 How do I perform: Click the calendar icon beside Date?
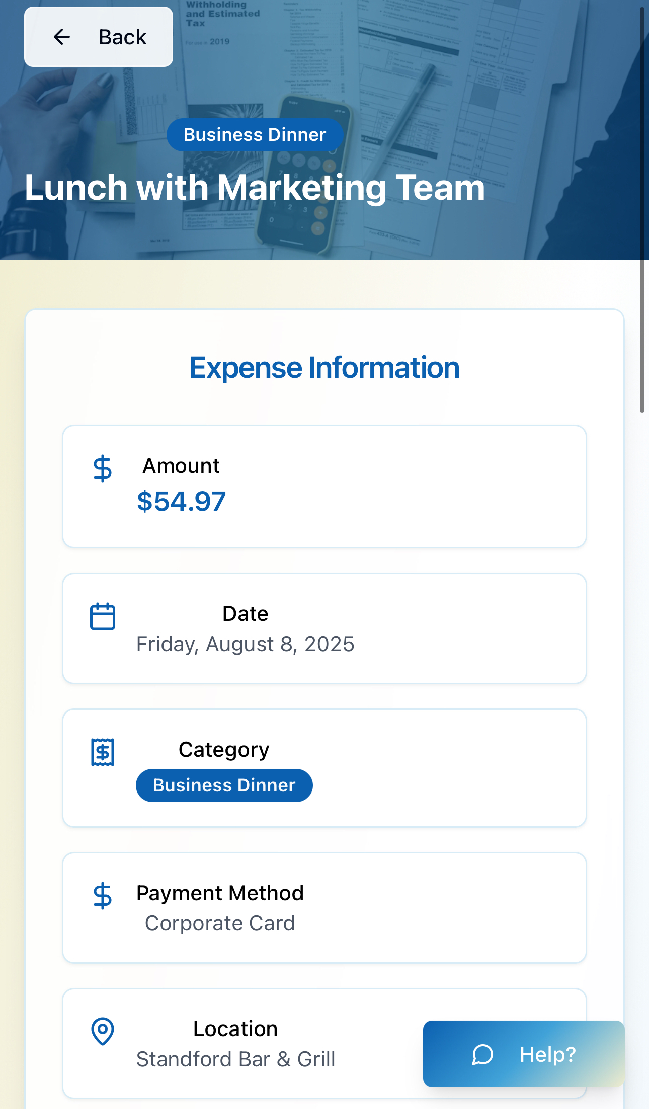tap(103, 616)
